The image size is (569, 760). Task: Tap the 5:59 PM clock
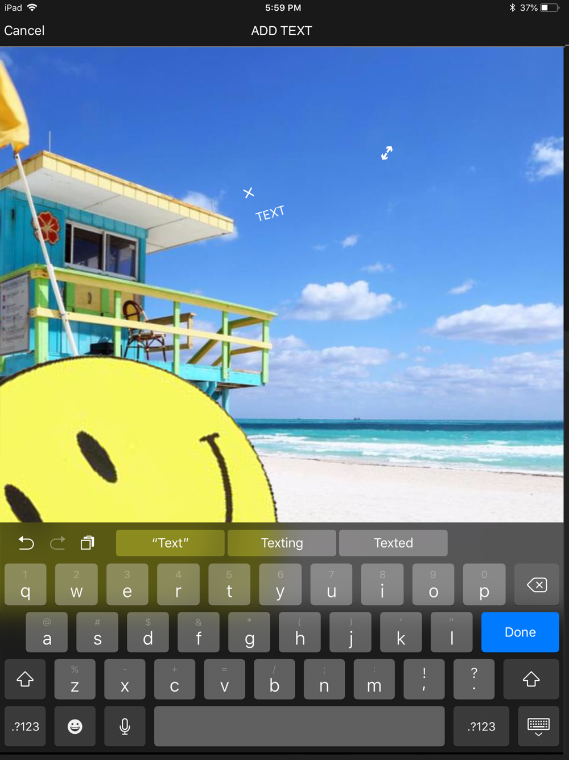(283, 7)
